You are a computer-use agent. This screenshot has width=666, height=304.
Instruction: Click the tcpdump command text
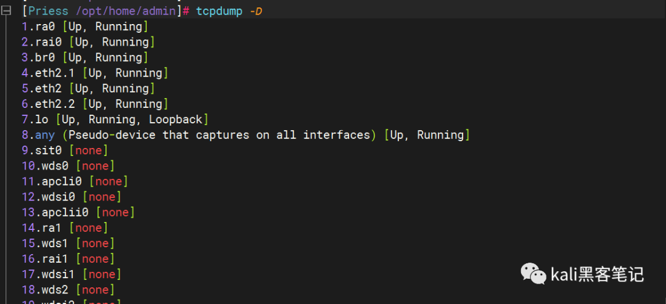219,11
